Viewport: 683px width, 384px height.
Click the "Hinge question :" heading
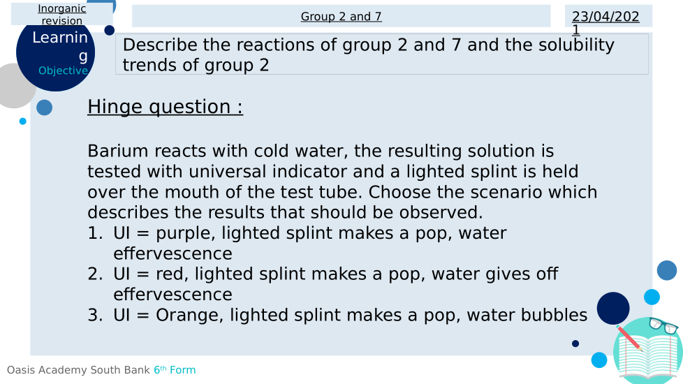(165, 107)
